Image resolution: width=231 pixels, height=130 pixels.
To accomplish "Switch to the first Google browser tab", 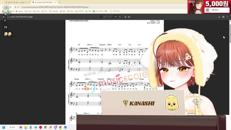I will tap(17, 3).
